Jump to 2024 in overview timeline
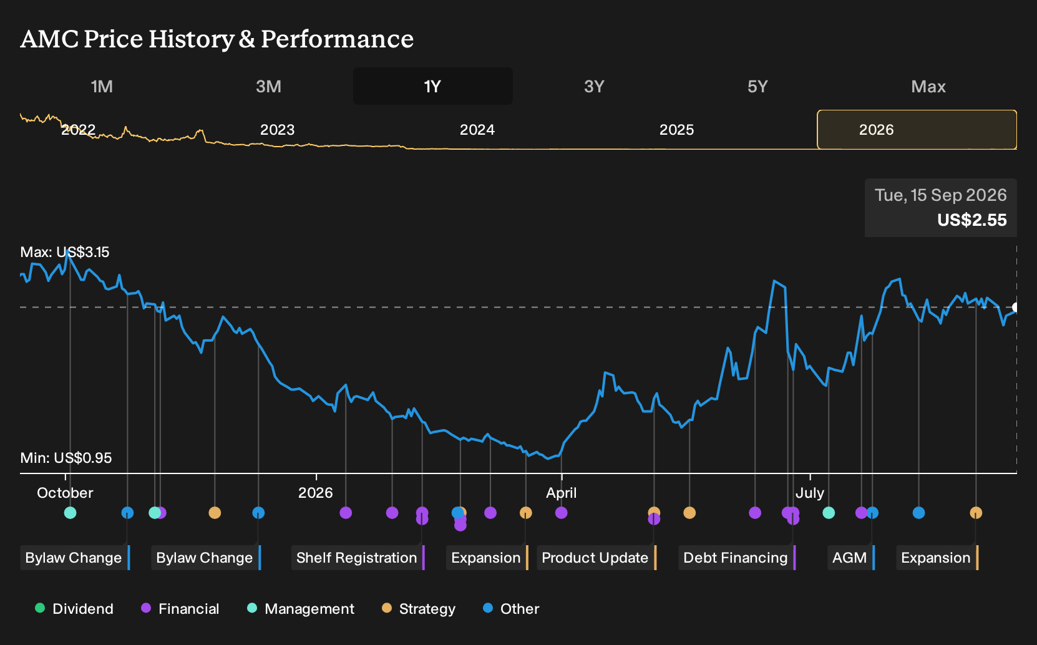1037x645 pixels. (x=477, y=130)
